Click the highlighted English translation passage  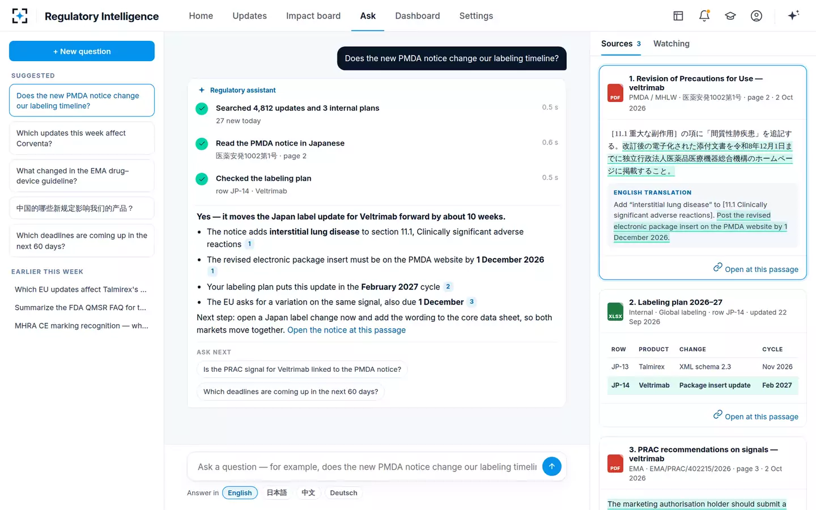point(700,226)
